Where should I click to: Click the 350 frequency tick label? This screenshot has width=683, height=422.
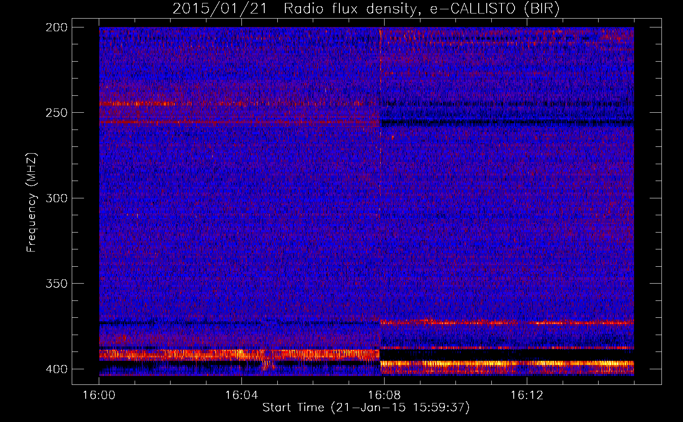pos(57,283)
